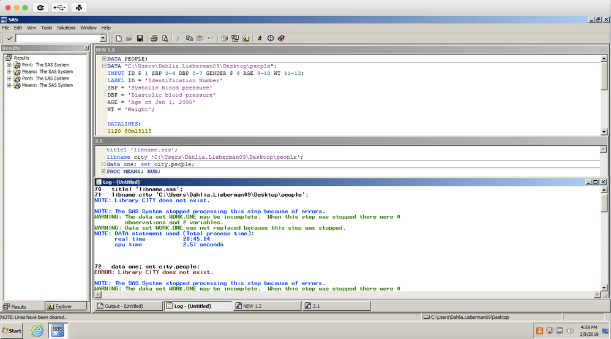The height and width of the screenshot is (339, 611).
Task: Collapse the PROC MEANS step in 2.1
Action: (103, 171)
